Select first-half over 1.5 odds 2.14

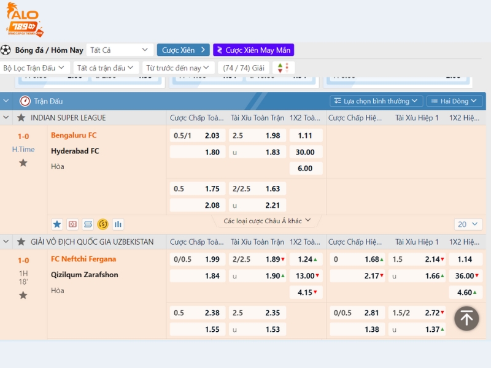tap(417, 259)
